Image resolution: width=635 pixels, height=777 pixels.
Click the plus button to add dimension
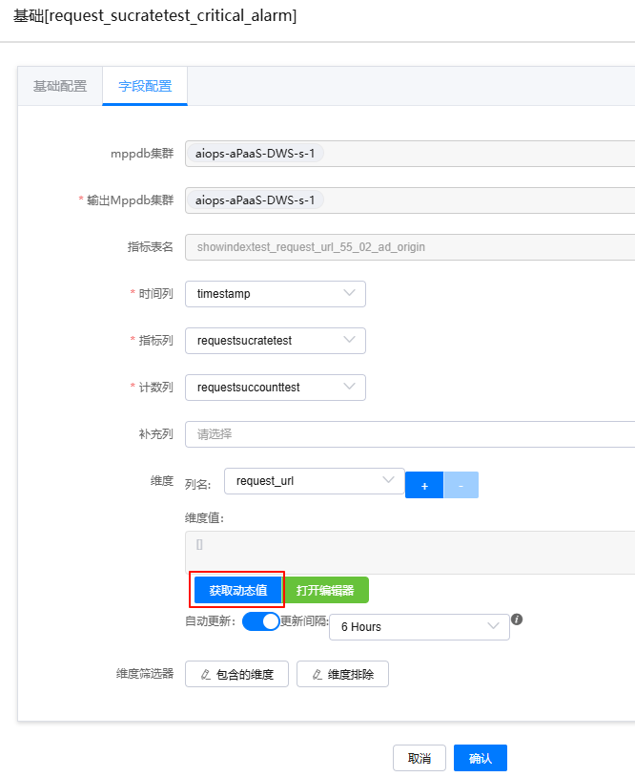pos(424,485)
